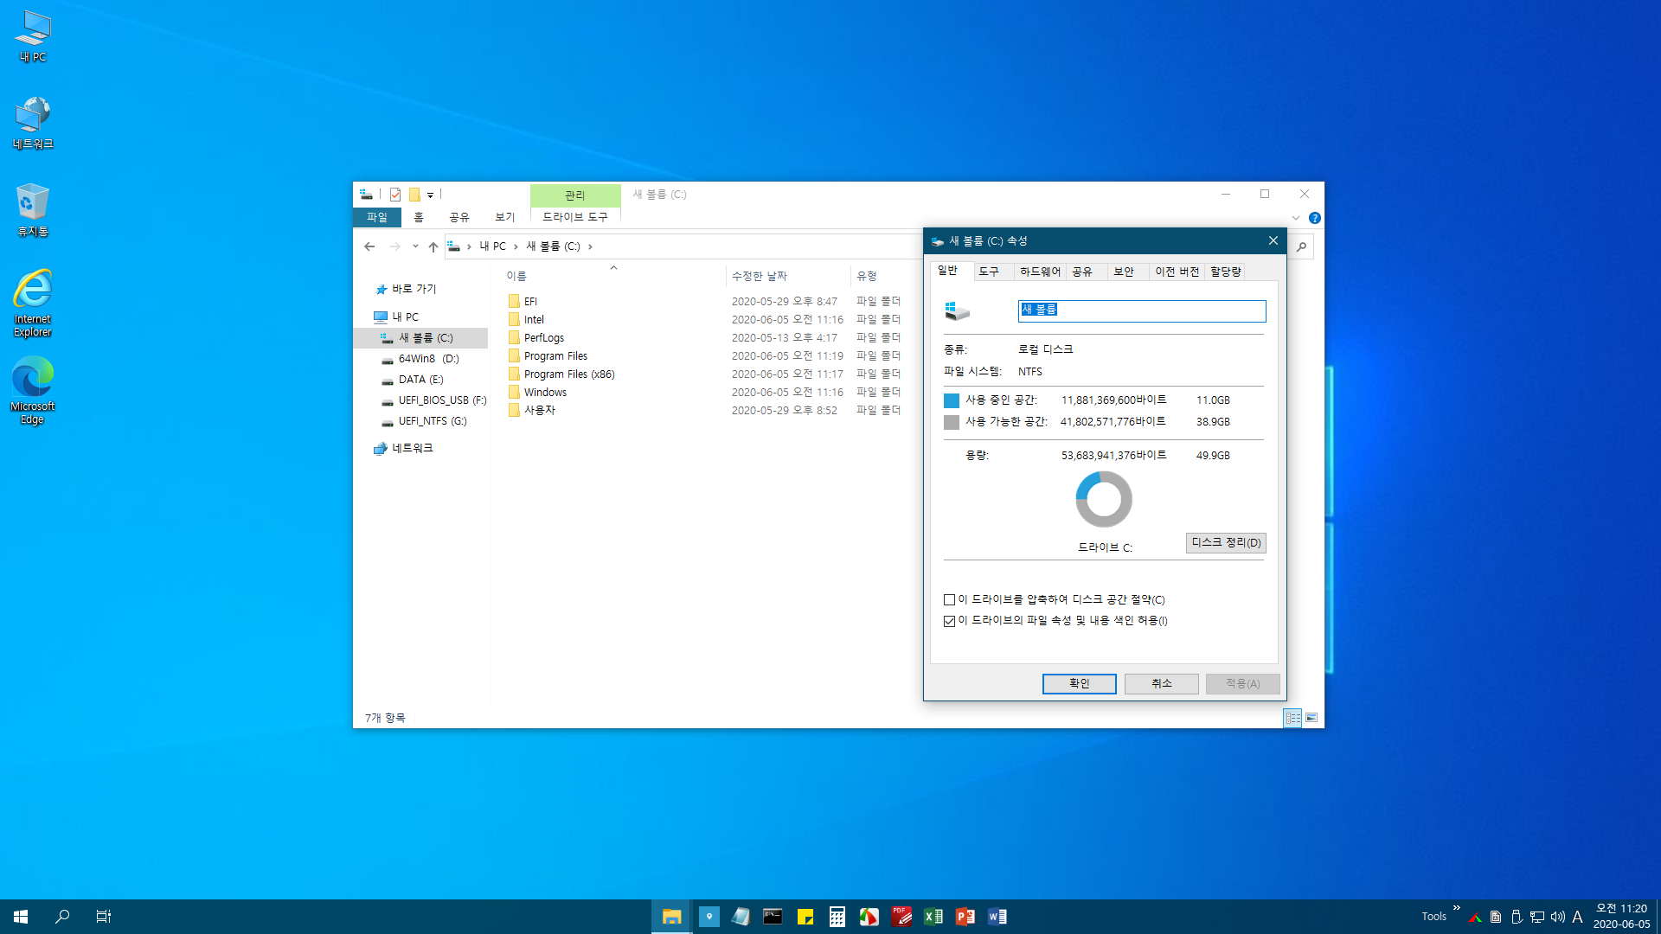This screenshot has height=934, width=1661.
Task: Open the 휴지통 recycle bin icon
Action: (x=33, y=210)
